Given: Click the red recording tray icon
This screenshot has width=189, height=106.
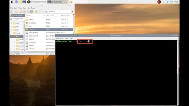Looking at the screenshot, I should click(x=159, y=2).
